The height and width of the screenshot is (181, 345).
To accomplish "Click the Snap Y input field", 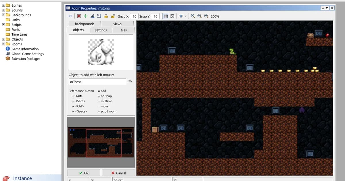I will (155, 16).
